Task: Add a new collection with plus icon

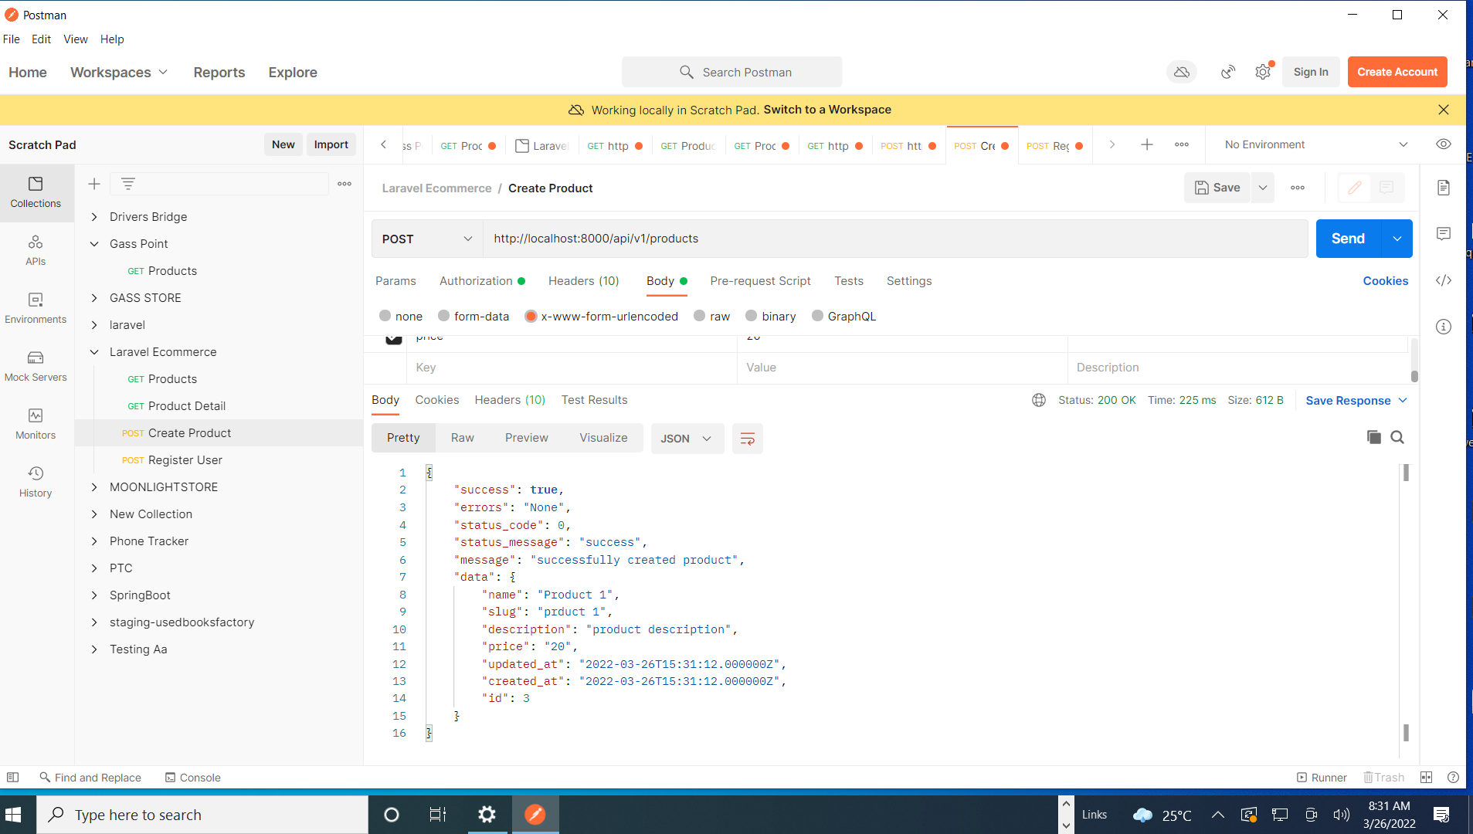Action: point(94,184)
